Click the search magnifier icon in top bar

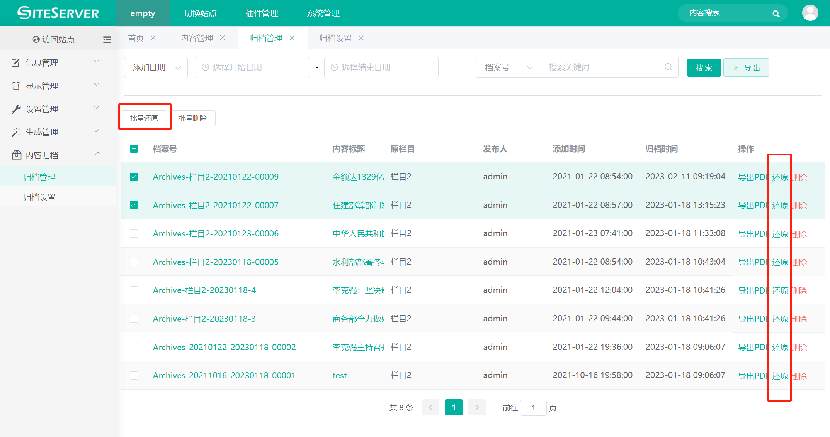(x=776, y=14)
